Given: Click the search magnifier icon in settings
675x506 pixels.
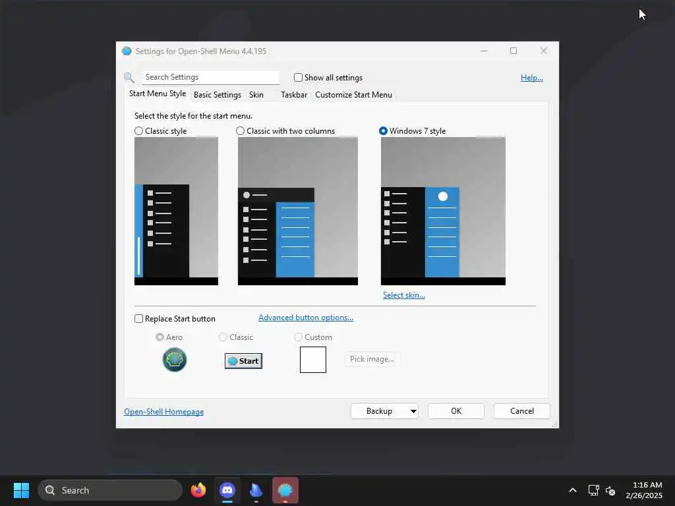Looking at the screenshot, I should tap(129, 78).
